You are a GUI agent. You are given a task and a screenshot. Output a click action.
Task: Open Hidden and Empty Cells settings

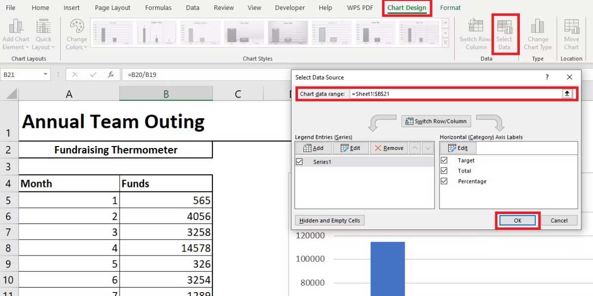[x=329, y=221]
